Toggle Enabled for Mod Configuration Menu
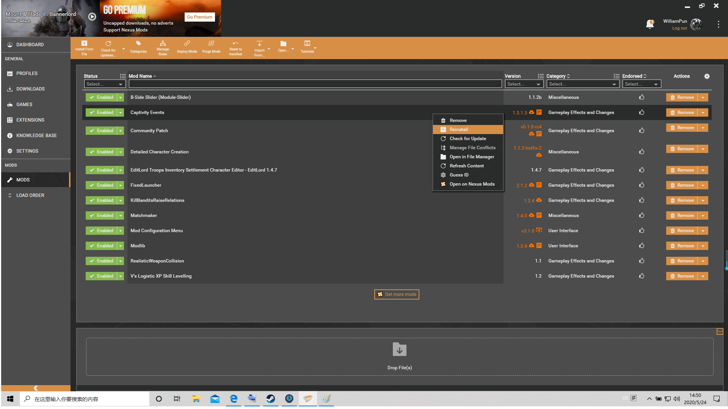This screenshot has height=409, width=728. pyautogui.click(x=101, y=231)
